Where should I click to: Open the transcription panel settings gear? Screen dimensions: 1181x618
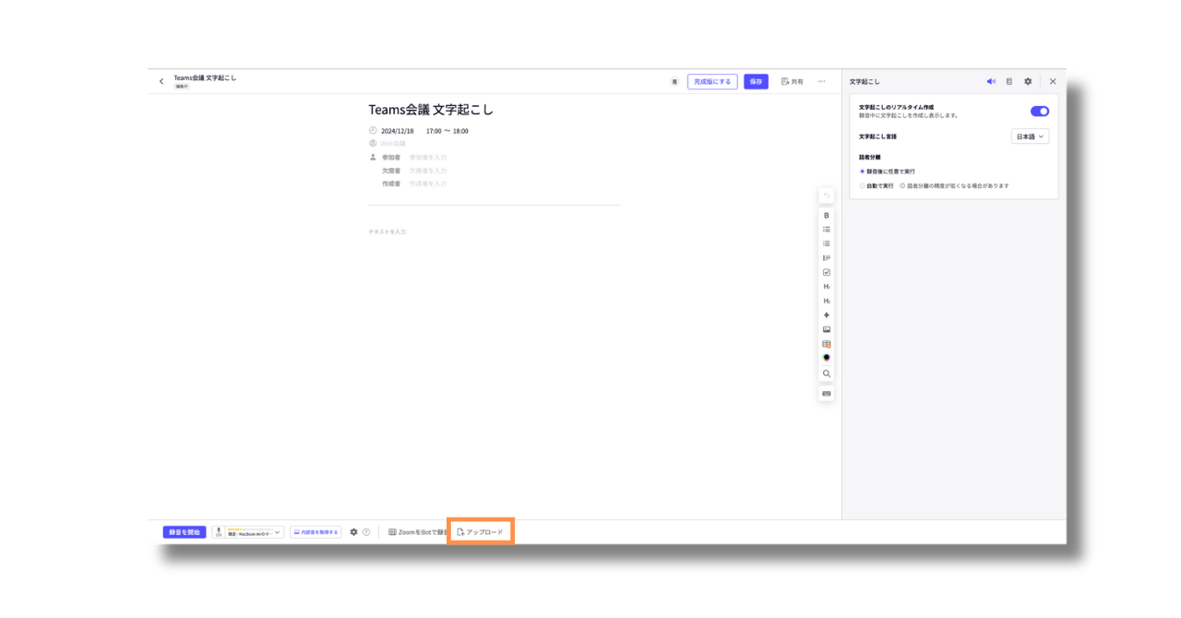tap(1028, 81)
